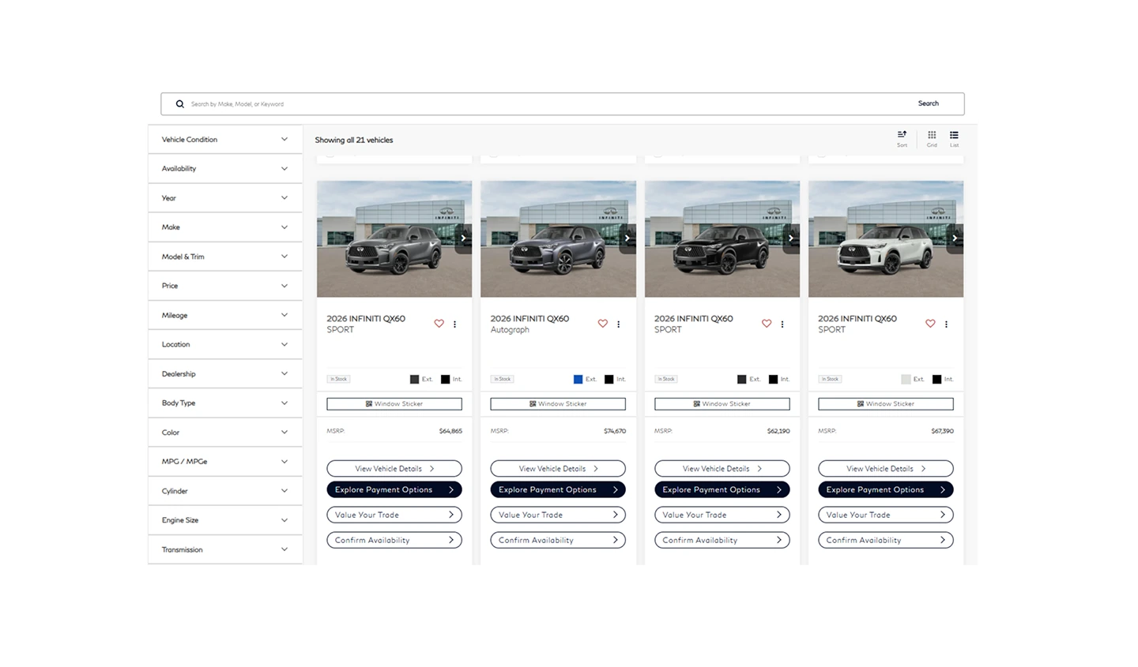Click the Search button

[x=929, y=103]
